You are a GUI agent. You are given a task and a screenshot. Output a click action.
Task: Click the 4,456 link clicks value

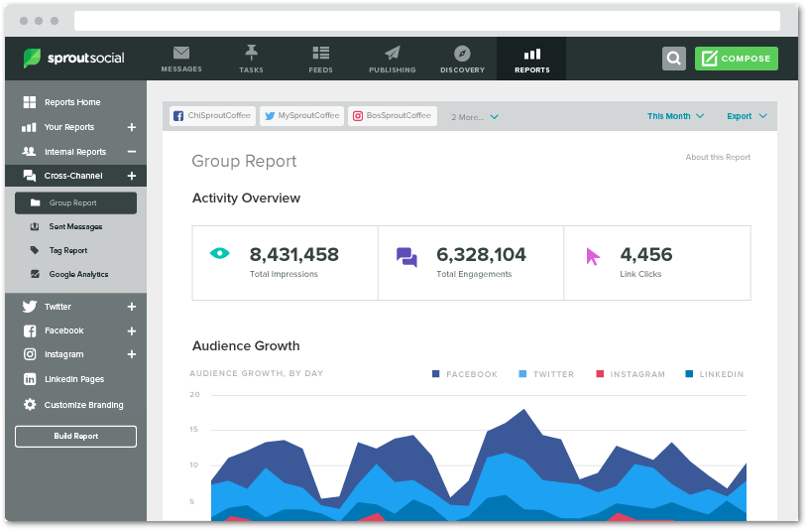pyautogui.click(x=646, y=254)
